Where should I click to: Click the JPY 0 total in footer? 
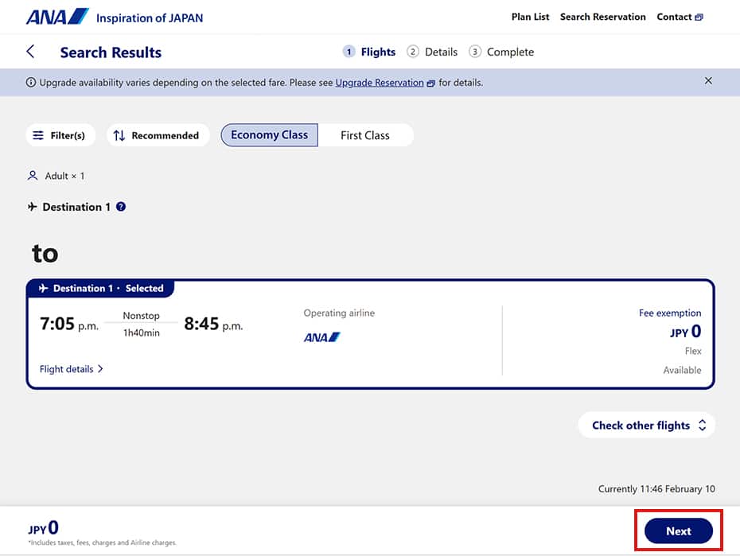pos(44,527)
